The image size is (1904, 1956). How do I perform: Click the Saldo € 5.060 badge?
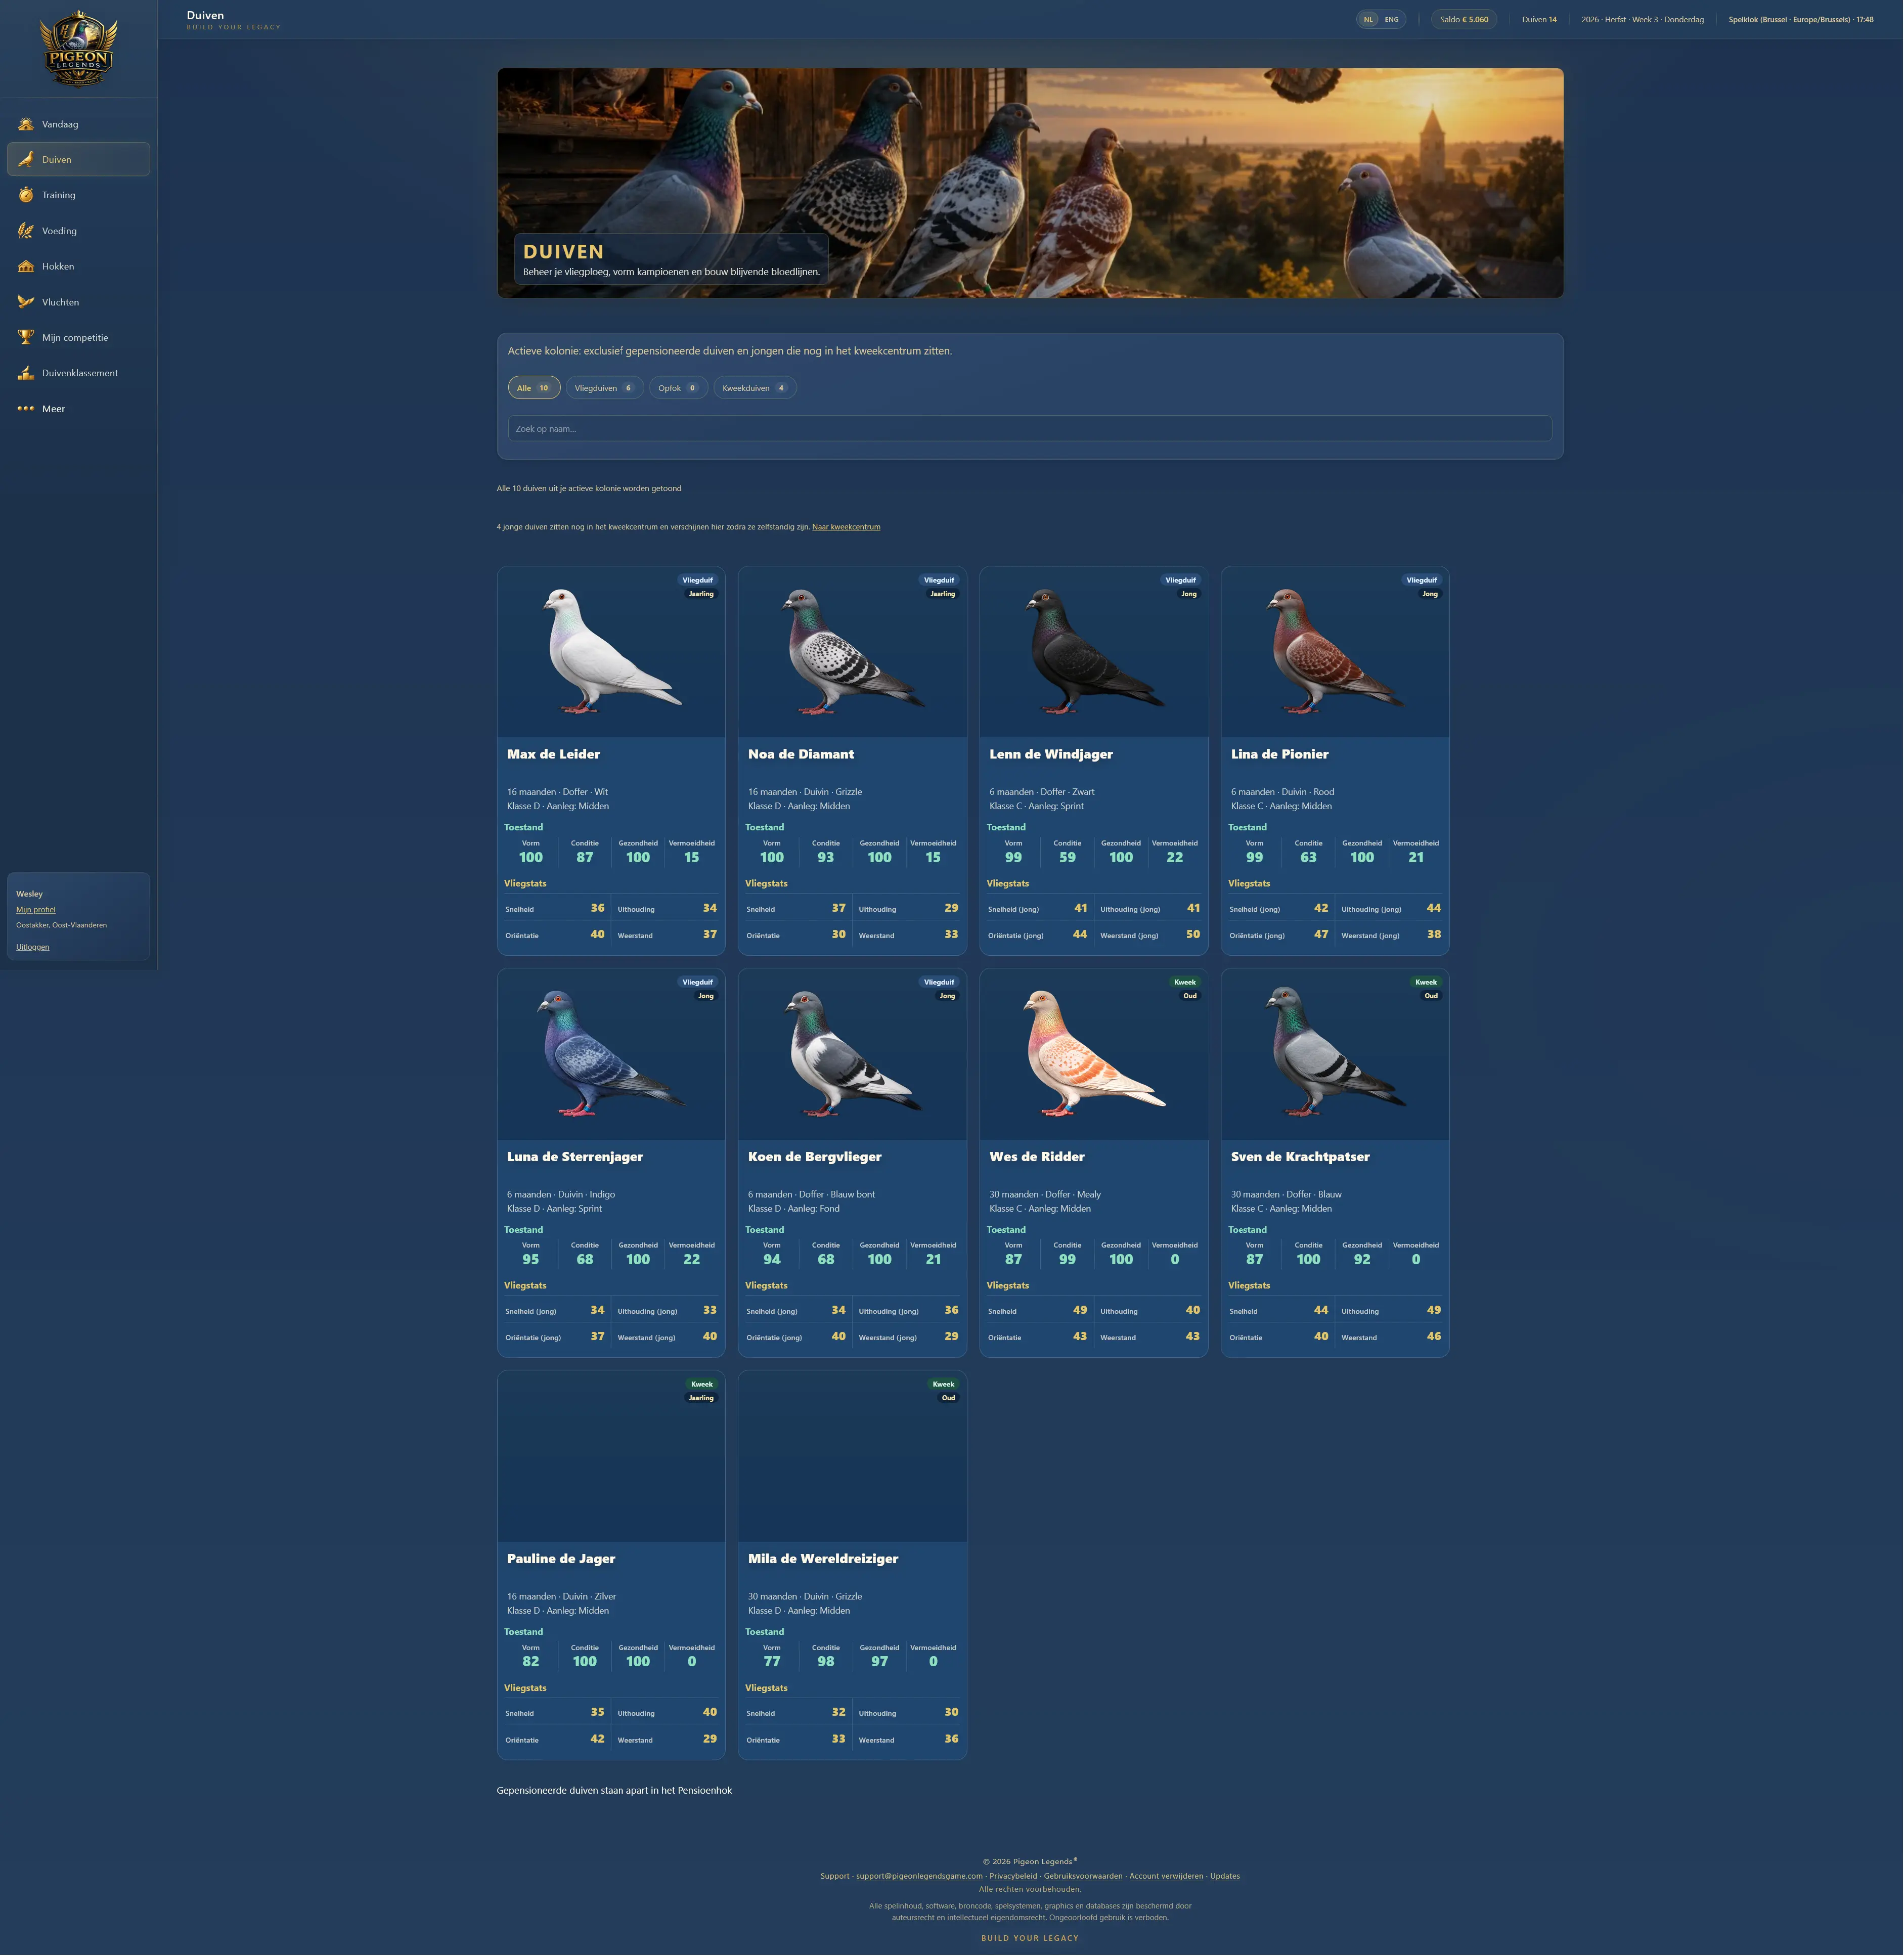click(1464, 19)
